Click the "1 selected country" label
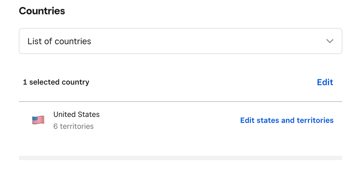Viewport: 352px width, 173px height. [56, 82]
